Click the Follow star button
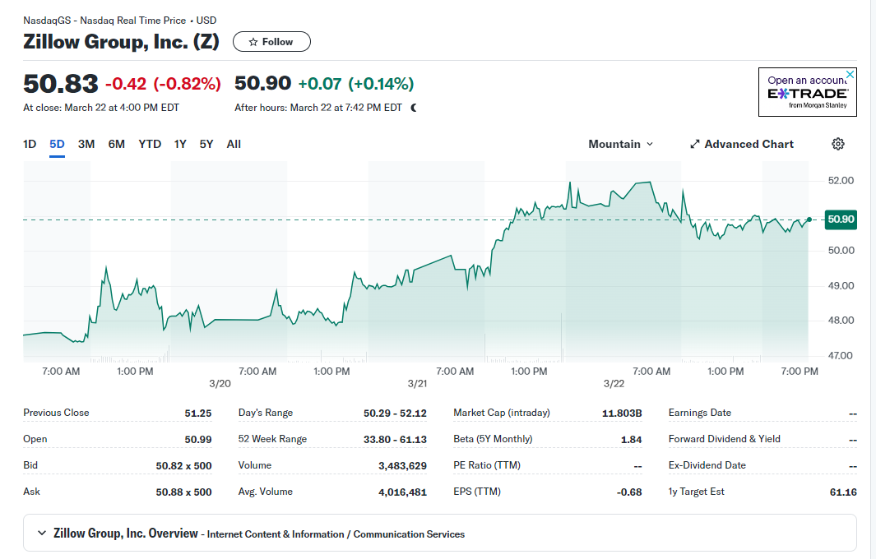Image resolution: width=876 pixels, height=559 pixels. tap(271, 42)
